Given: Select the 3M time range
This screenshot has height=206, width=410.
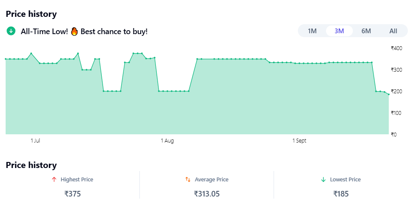Looking at the screenshot, I should 339,31.
